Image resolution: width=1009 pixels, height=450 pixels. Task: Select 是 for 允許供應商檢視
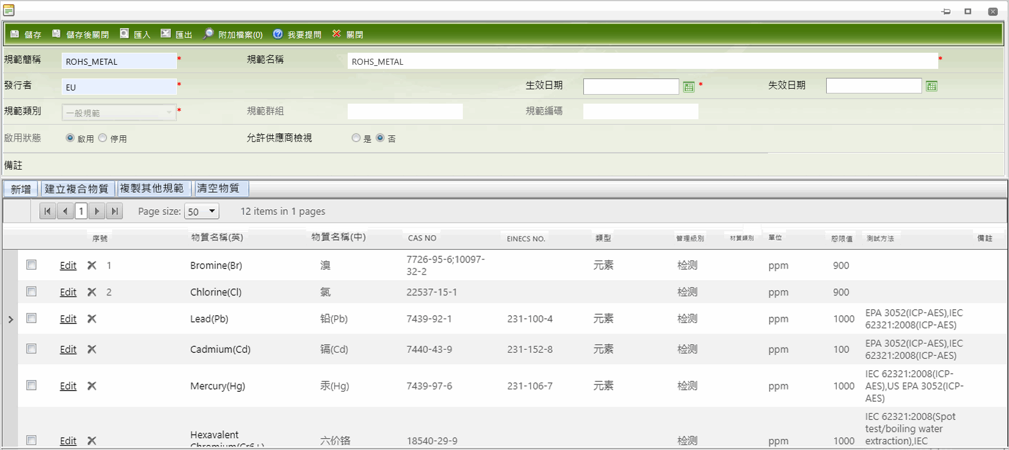click(356, 138)
